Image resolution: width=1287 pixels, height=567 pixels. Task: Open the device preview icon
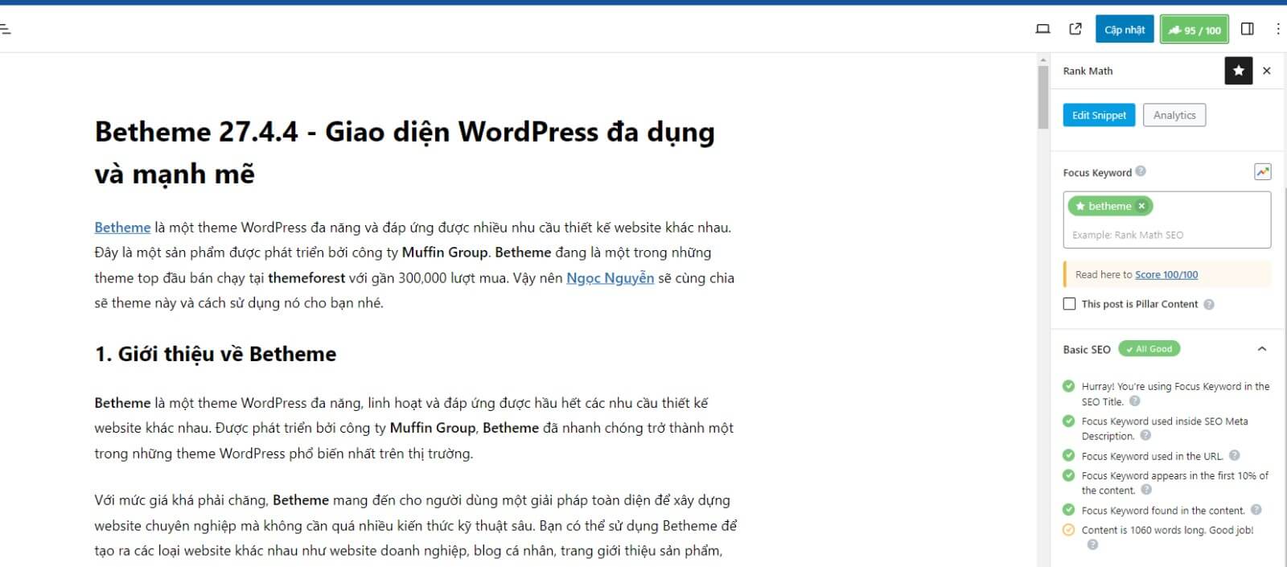pos(1042,30)
